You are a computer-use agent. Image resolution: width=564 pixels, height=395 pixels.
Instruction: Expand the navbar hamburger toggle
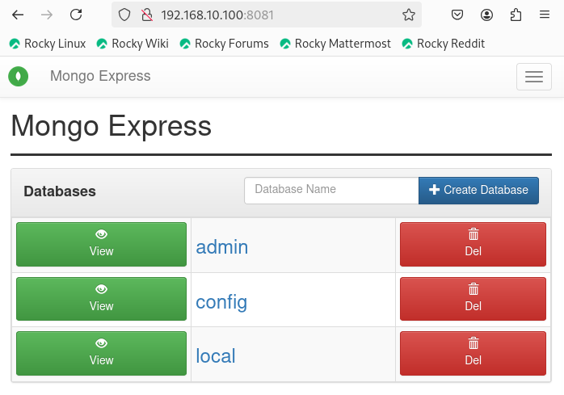click(534, 77)
